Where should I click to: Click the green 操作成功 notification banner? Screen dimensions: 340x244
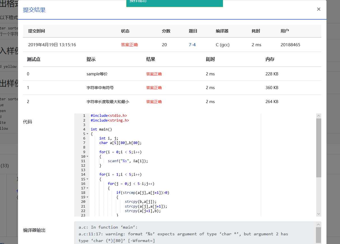[x=174, y=3]
